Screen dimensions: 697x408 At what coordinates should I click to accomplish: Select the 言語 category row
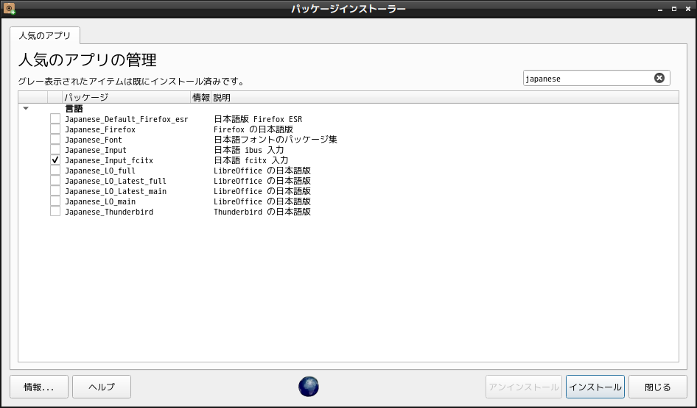click(x=348, y=108)
